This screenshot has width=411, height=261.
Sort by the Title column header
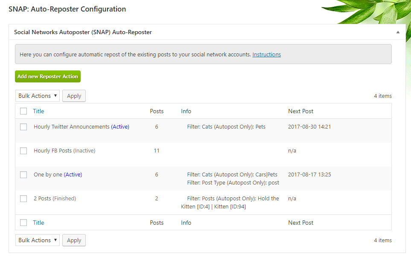38,111
